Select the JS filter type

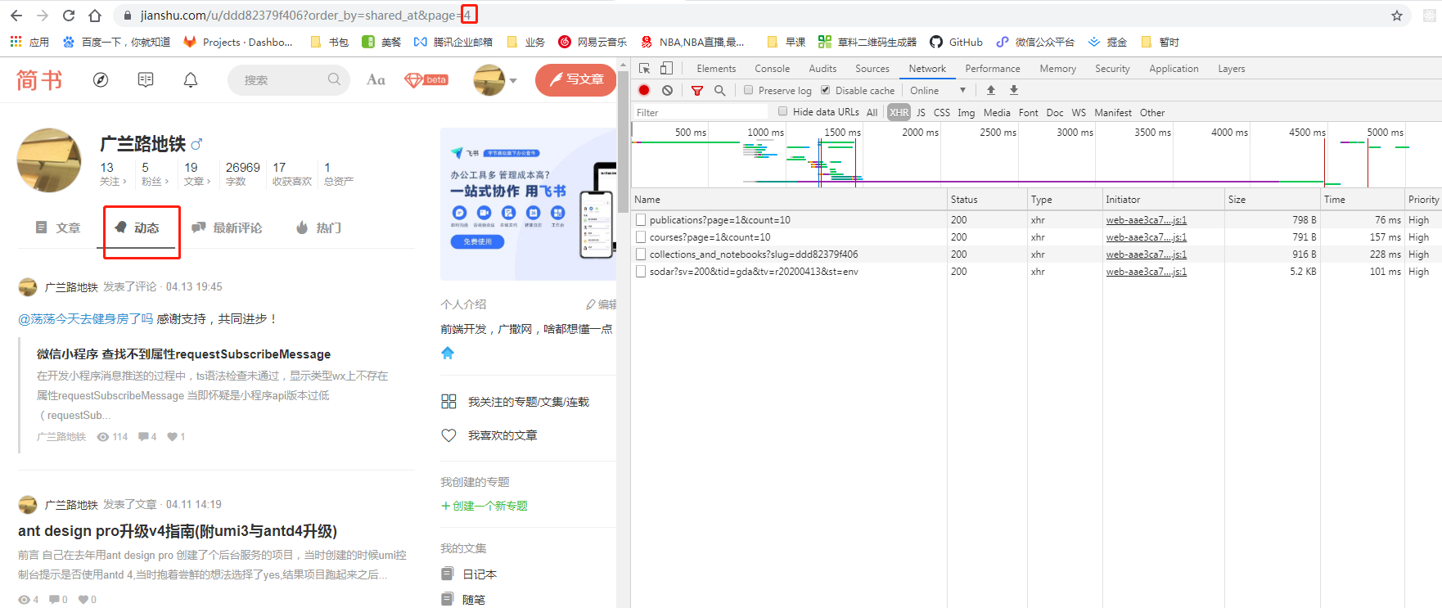pos(921,112)
